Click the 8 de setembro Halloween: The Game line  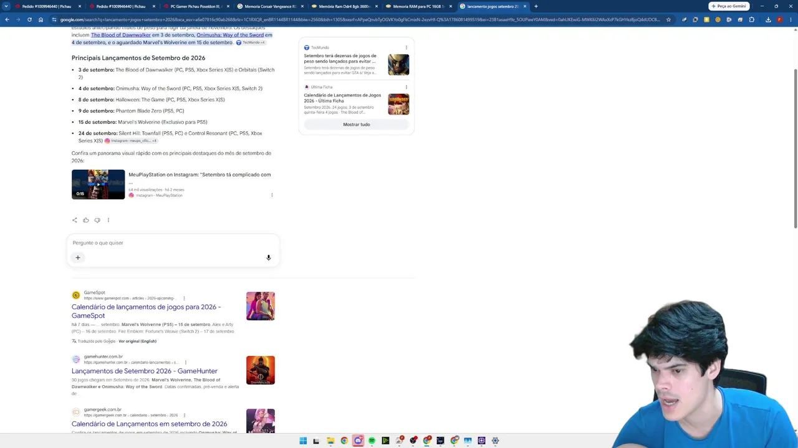151,100
